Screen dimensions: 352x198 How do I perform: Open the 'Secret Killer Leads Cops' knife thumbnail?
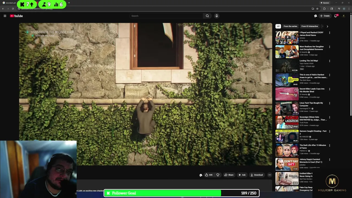(x=287, y=94)
